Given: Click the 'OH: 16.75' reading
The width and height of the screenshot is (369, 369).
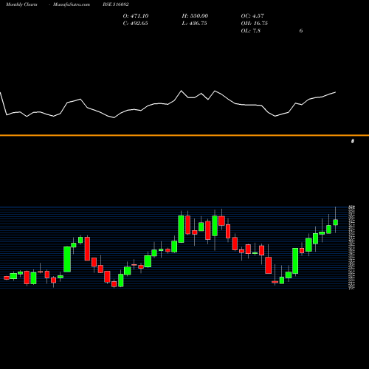Looking at the screenshot, I should [x=254, y=24].
